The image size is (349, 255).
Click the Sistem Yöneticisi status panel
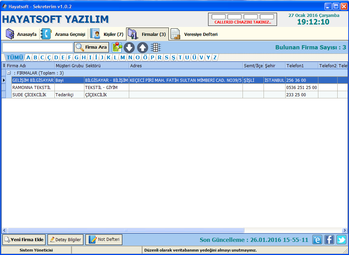(x=36, y=250)
